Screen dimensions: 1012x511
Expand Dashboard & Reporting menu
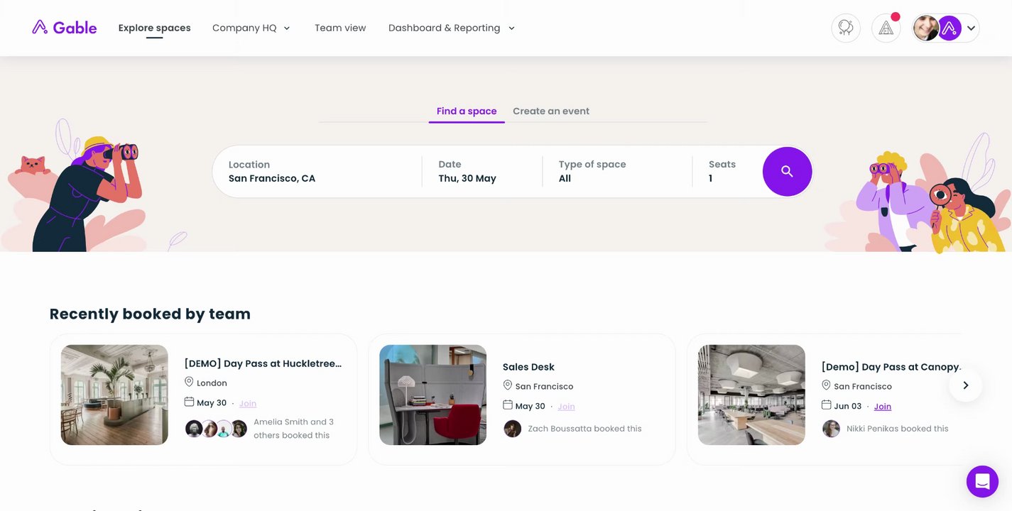[452, 28]
